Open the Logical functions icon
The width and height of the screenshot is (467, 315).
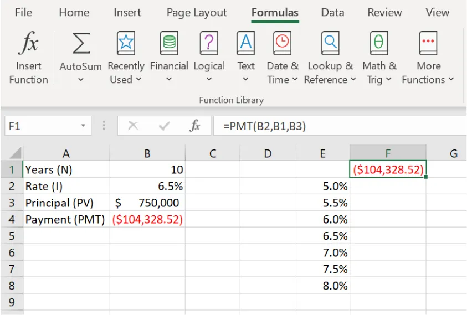tap(209, 43)
